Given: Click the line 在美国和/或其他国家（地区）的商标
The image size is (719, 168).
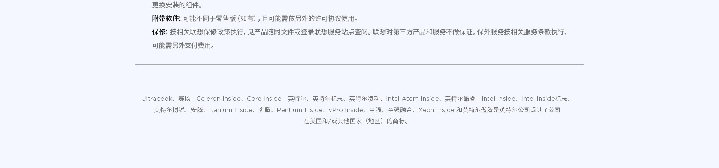Looking at the screenshot, I should point(356,121).
